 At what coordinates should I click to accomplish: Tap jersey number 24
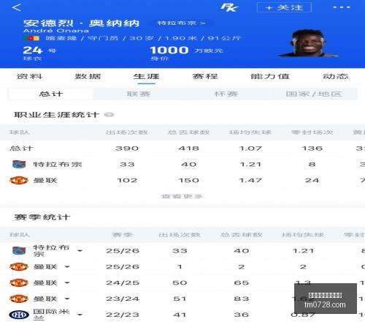click(x=33, y=50)
